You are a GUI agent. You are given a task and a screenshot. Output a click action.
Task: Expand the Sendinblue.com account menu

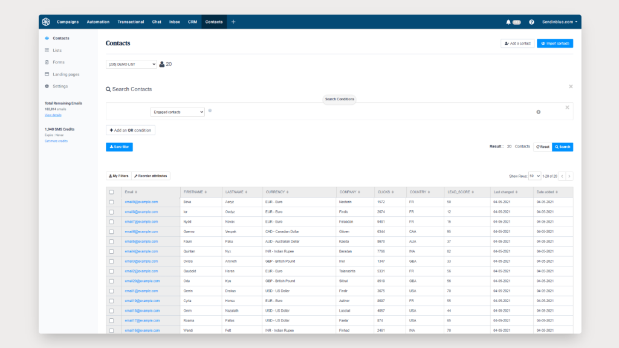(x=559, y=22)
